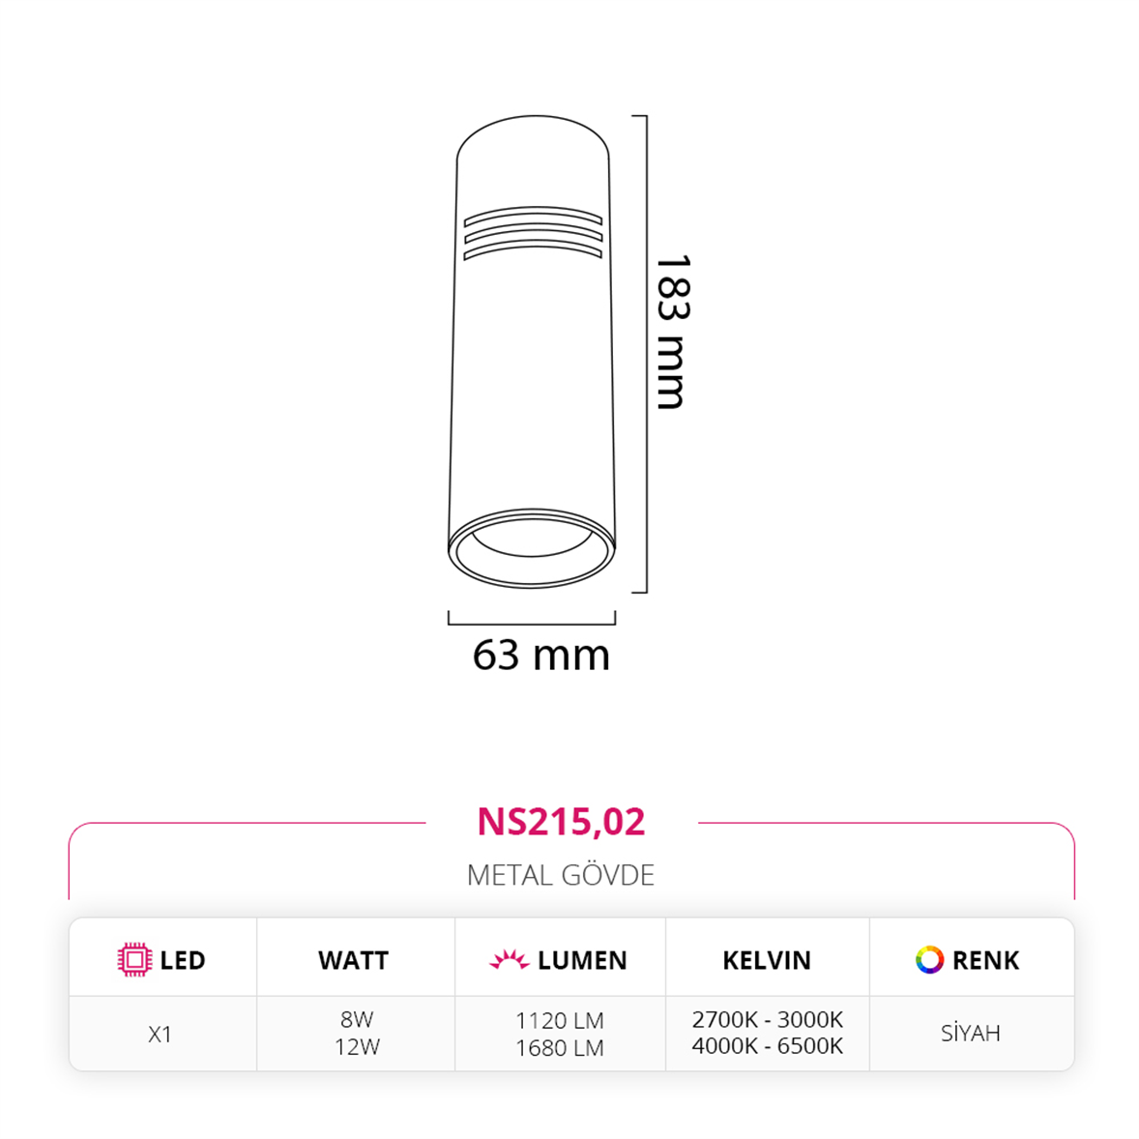Screen dimensions: 1139x1139
Task: Select the NS215,02 product code title
Action: 561,822
